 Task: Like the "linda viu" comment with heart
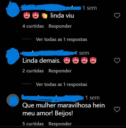[117, 16]
